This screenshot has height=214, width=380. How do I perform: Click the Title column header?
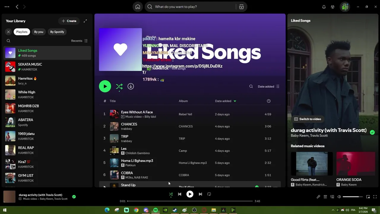[113, 101]
